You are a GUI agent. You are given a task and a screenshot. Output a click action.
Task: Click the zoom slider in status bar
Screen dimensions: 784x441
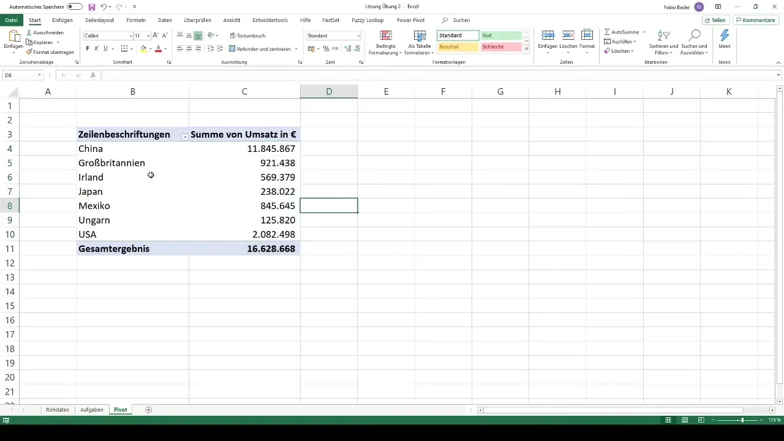[x=742, y=420]
